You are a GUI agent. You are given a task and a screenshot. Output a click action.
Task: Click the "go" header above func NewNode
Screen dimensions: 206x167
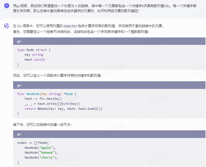click(x=109, y=85)
